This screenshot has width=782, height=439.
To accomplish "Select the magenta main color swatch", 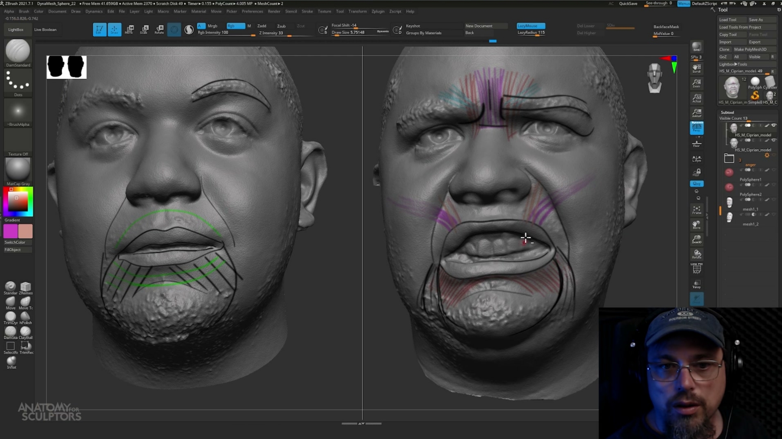I will point(11,231).
